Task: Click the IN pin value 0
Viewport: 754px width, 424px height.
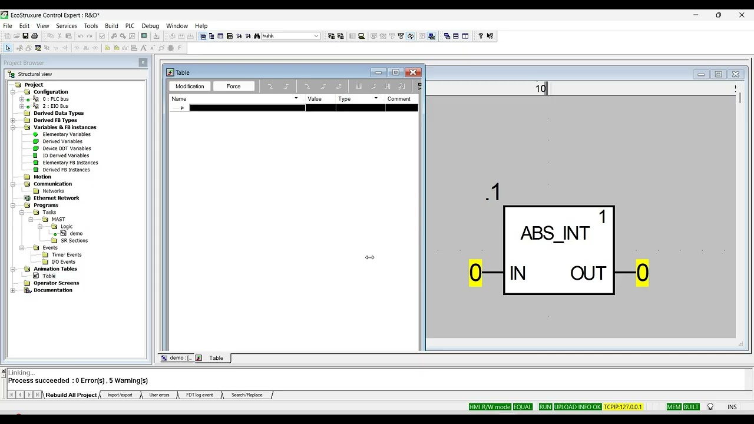Action: coord(475,273)
